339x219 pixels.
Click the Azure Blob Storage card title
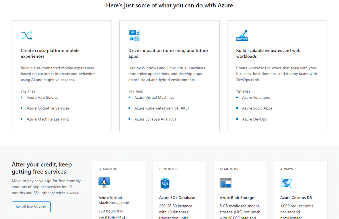(x=237, y=198)
